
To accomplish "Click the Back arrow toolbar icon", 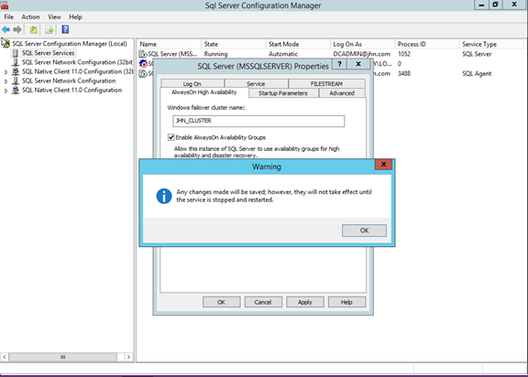I will click(5, 29).
